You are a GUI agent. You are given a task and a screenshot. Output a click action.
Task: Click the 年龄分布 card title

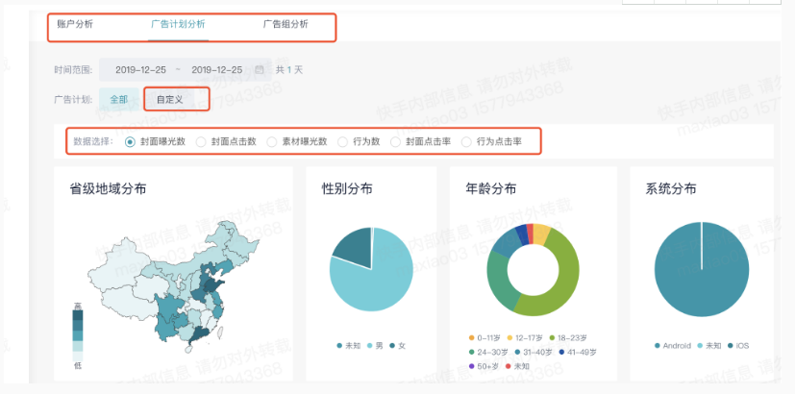[x=491, y=189]
